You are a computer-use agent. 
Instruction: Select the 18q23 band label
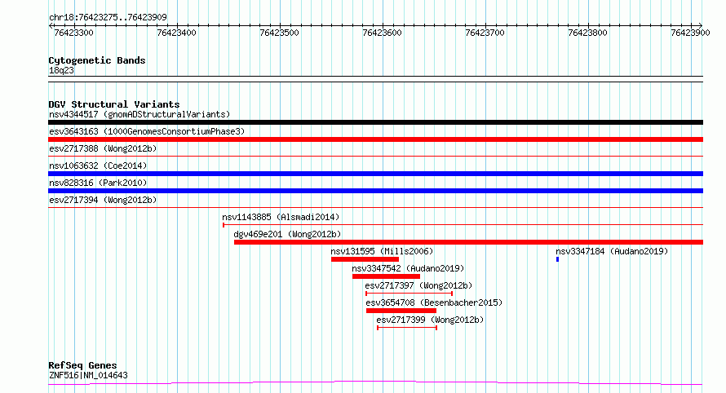61,70
